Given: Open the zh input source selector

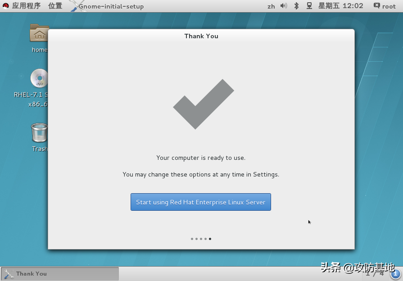Looking at the screenshot, I should (271, 6).
